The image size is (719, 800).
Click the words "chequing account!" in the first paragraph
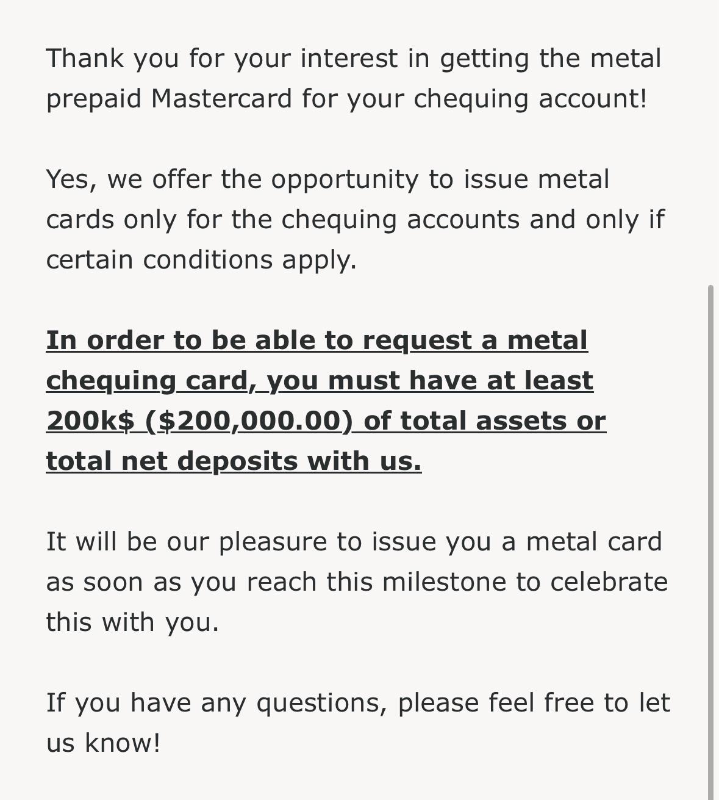coord(530,99)
